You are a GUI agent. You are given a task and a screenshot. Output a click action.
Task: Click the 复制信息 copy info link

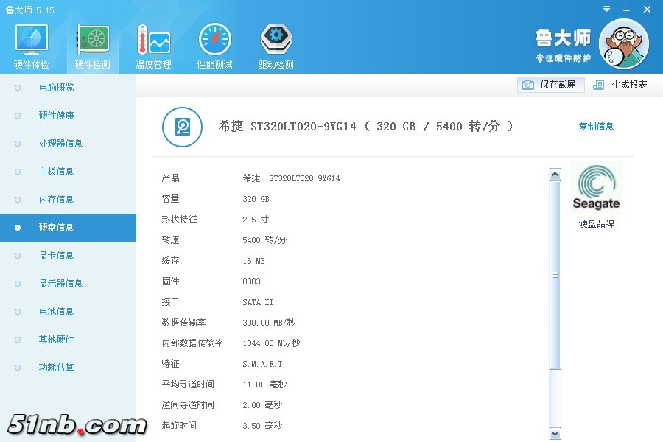click(596, 127)
